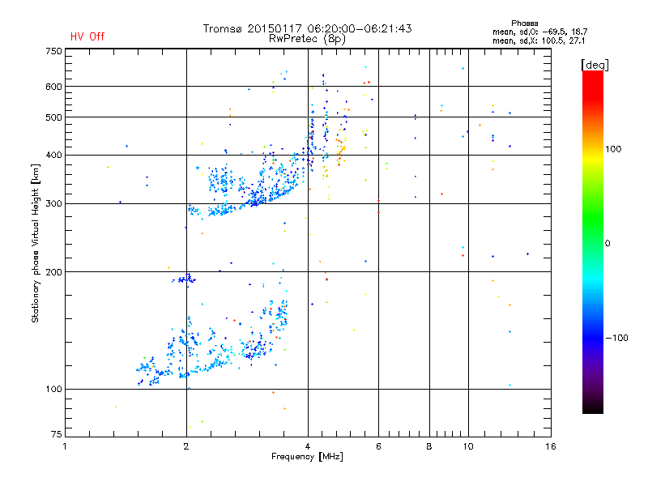The image size is (648, 486).
Task: Click the y-axis '75' tick label
Action: [x=57, y=434]
